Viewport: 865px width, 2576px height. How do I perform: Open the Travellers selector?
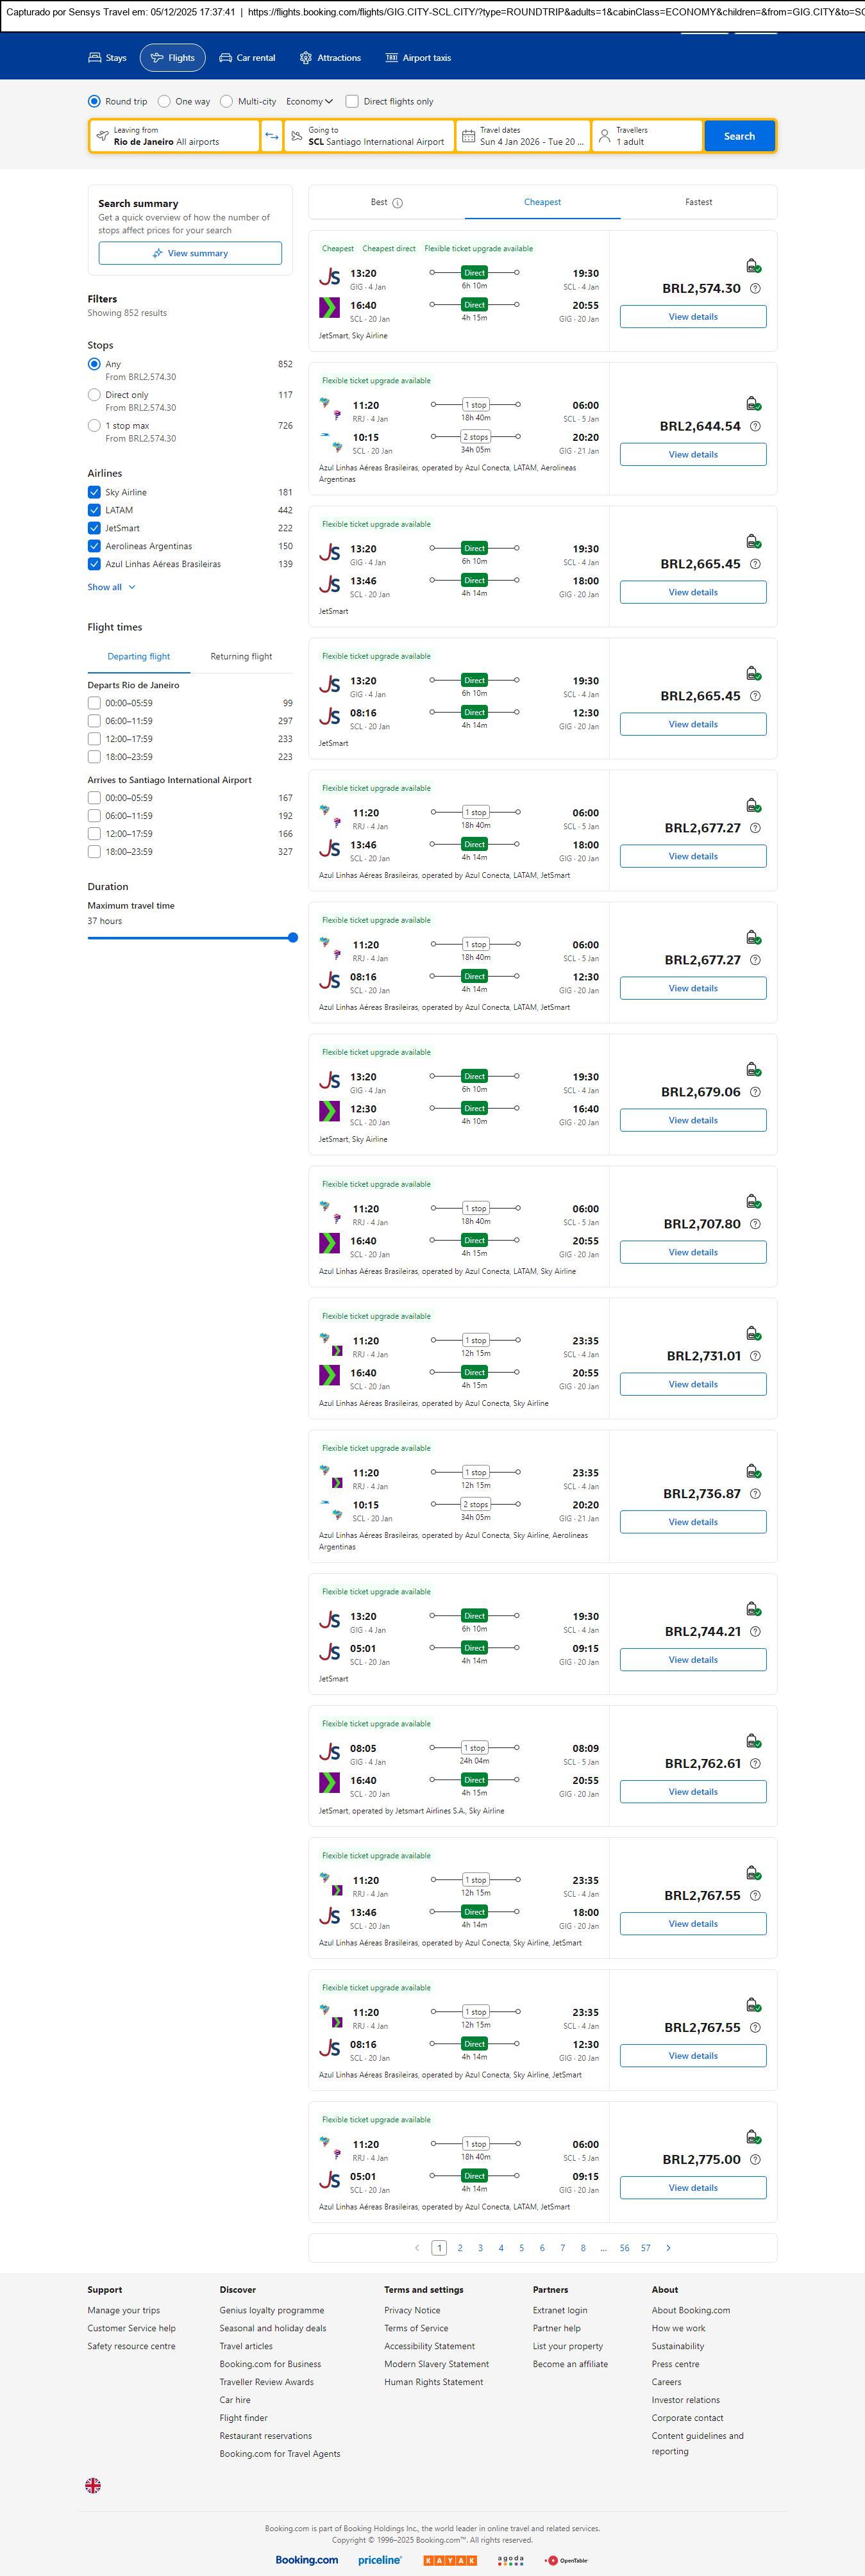click(x=646, y=136)
